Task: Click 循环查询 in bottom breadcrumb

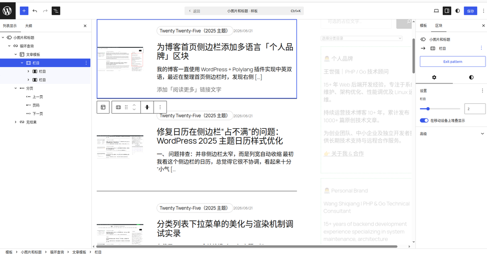Action: (57, 252)
